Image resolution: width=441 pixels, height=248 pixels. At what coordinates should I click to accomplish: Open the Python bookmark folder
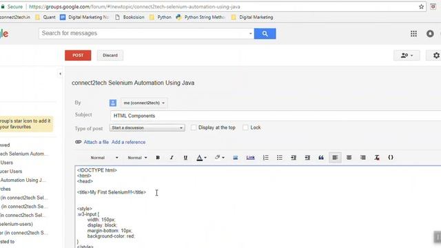click(x=161, y=17)
